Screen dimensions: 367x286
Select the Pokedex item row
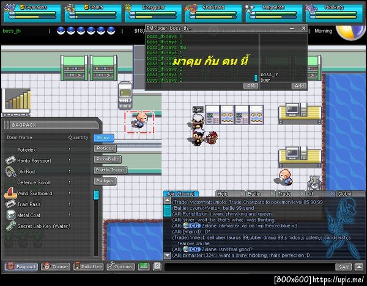[47, 150]
